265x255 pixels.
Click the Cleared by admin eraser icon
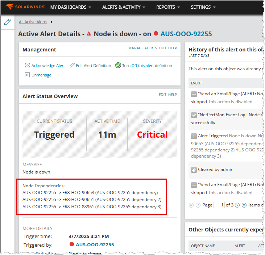[194, 170]
